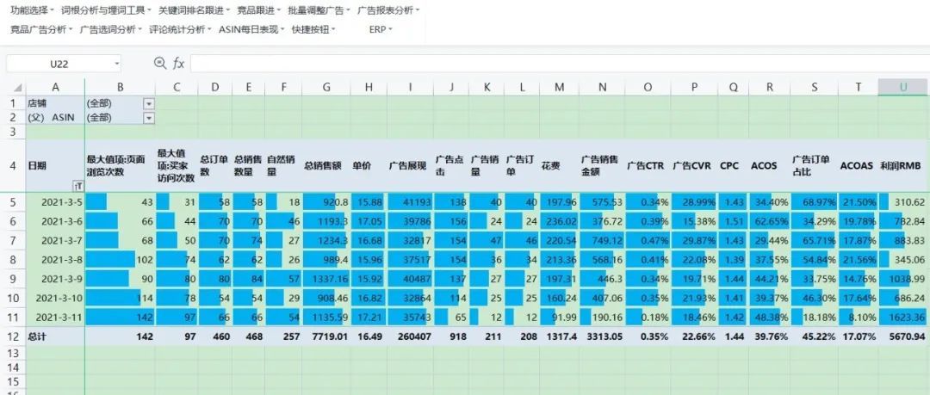930x395 pixels.
Task: Click the (父) ASIN label cell
Action: pos(55,117)
